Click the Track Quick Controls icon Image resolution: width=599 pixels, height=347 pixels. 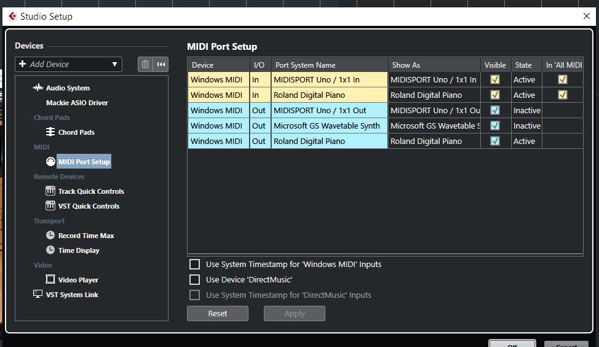tap(50, 191)
